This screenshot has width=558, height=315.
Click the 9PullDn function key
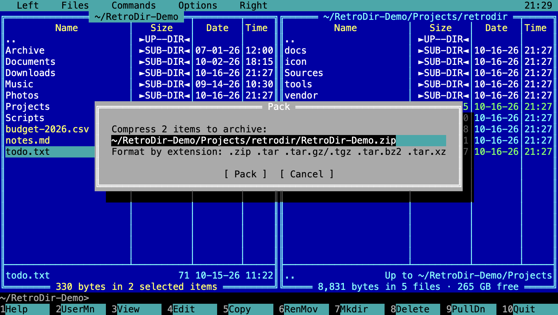point(471,309)
